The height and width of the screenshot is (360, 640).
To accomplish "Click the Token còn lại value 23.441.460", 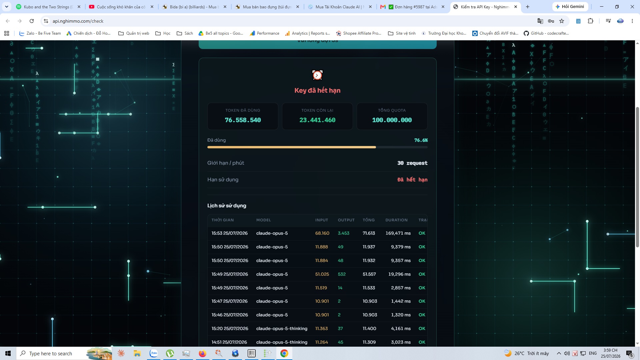I will [317, 120].
